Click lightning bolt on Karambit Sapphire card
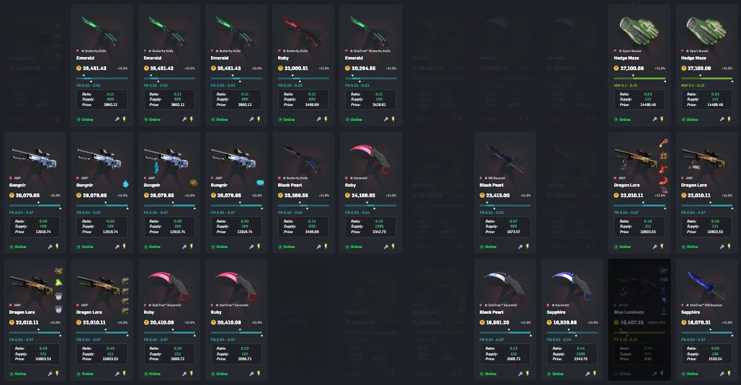Image resolution: width=741 pixels, height=385 pixels. [x=595, y=374]
